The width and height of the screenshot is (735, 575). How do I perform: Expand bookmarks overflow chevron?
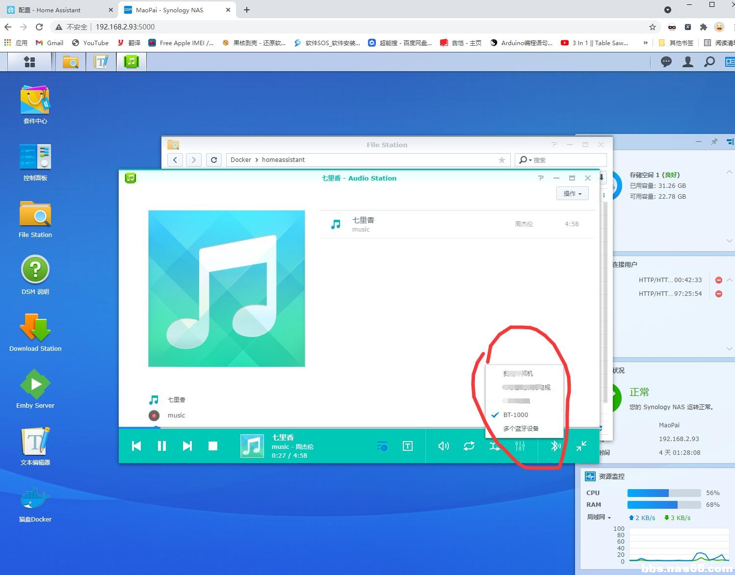coord(645,43)
